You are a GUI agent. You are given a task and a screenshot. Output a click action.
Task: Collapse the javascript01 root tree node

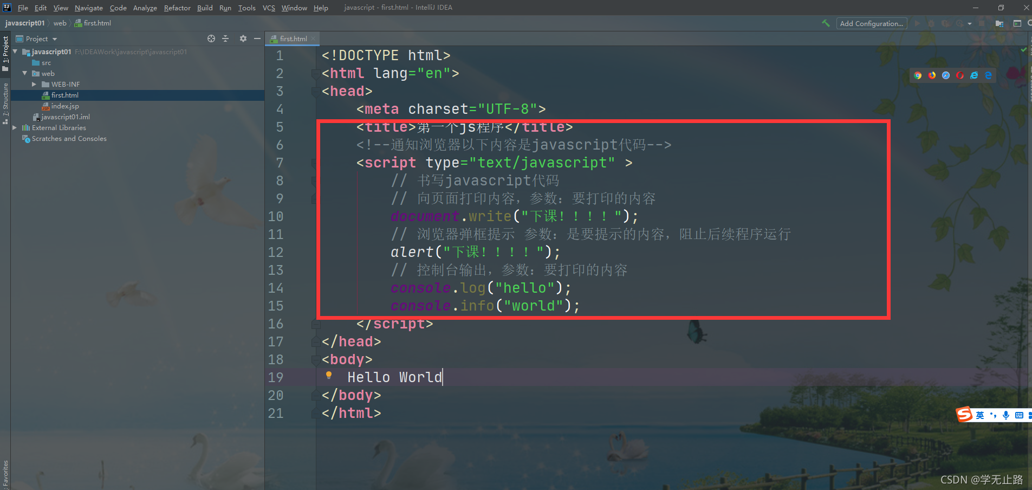click(15, 51)
